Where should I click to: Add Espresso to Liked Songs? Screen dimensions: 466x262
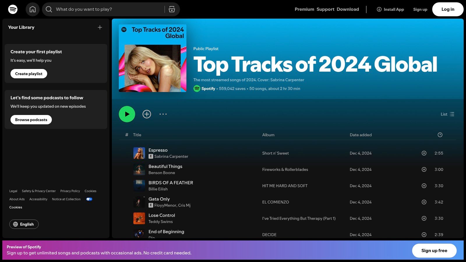tap(424, 153)
